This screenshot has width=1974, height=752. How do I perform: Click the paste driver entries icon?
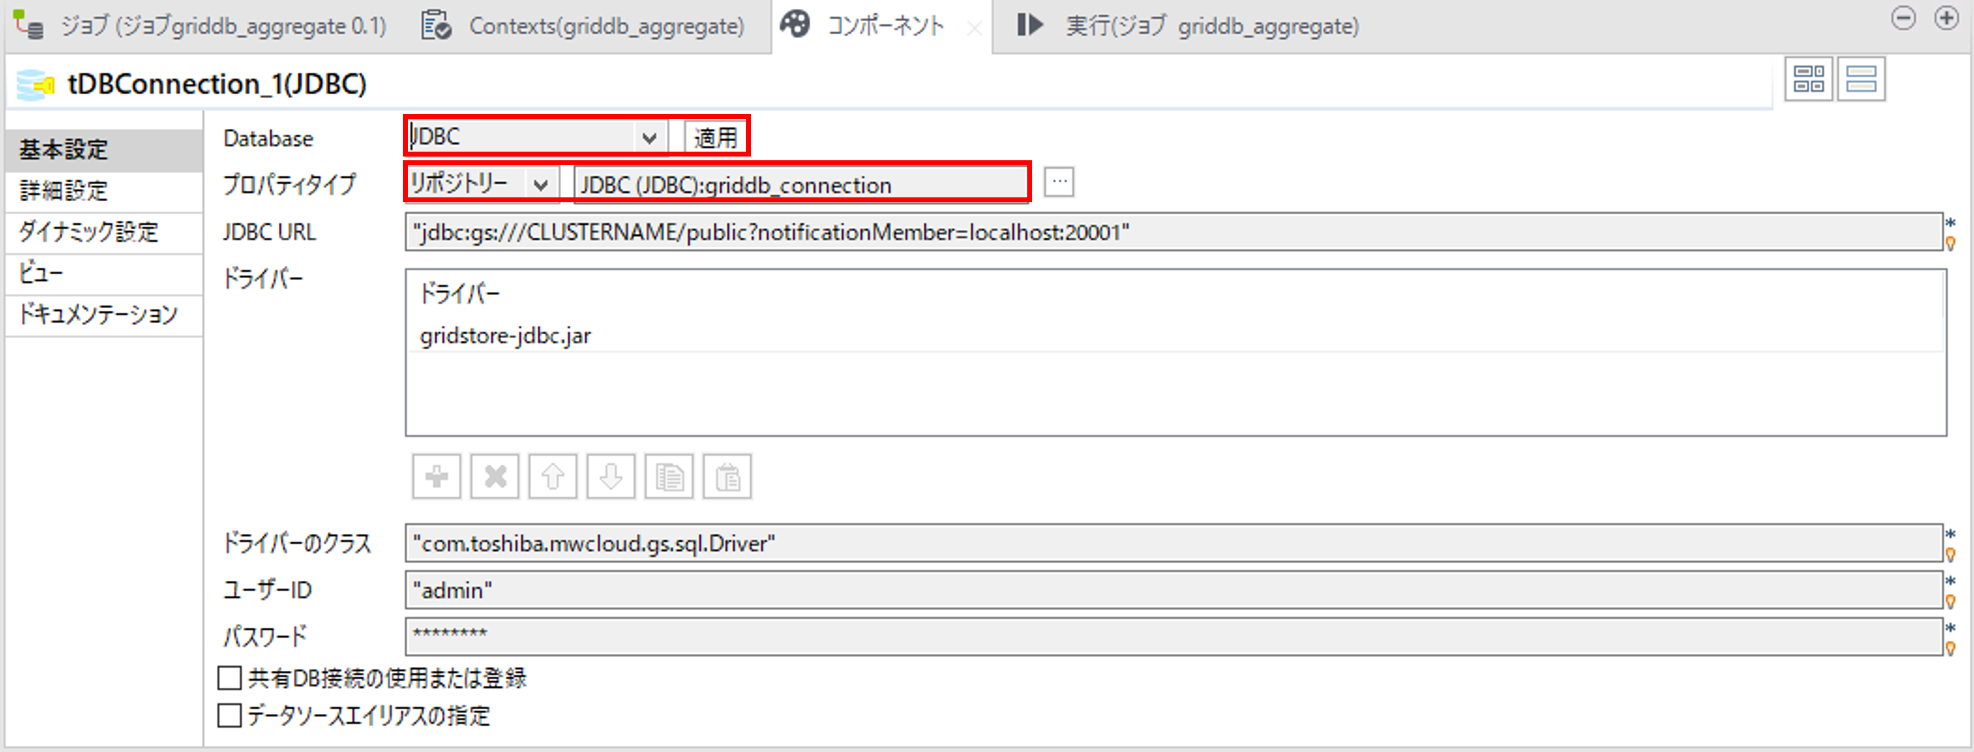727,477
